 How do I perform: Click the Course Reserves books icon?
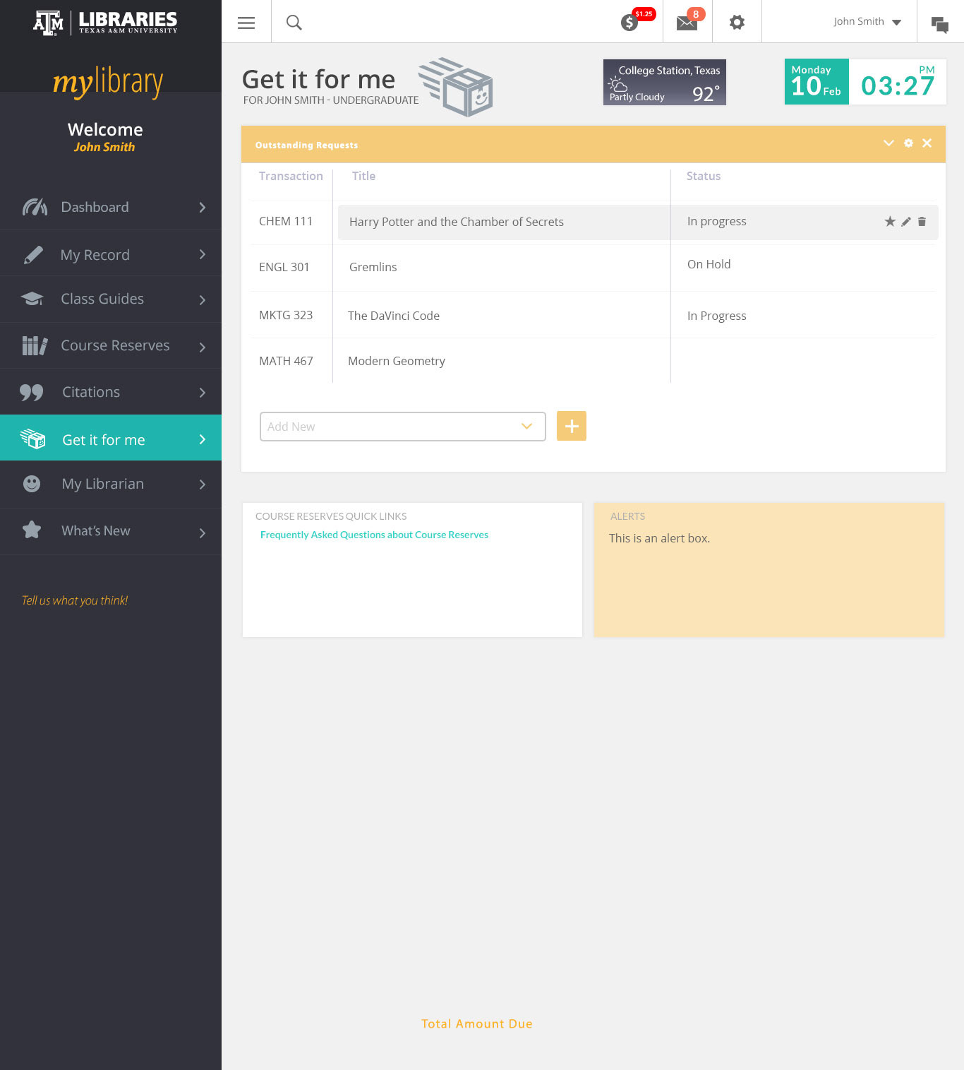click(x=35, y=345)
